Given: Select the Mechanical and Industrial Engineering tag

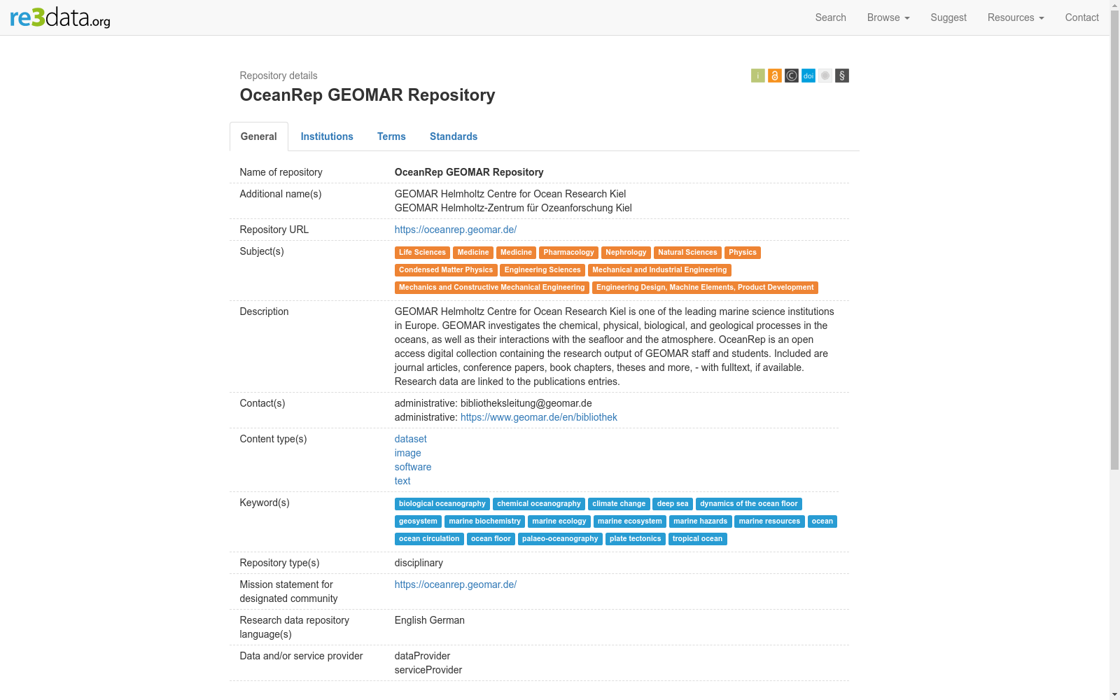Looking at the screenshot, I should tap(659, 270).
